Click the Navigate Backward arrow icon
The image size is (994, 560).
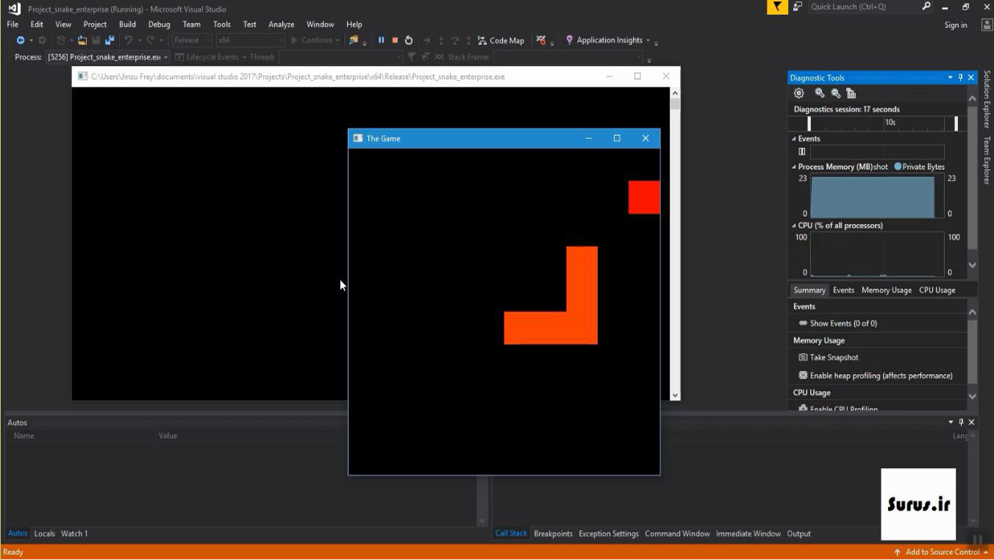[x=21, y=40]
